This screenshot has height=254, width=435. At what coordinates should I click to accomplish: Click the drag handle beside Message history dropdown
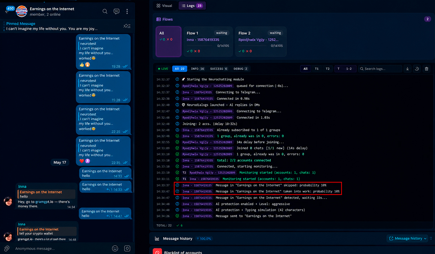431,238
